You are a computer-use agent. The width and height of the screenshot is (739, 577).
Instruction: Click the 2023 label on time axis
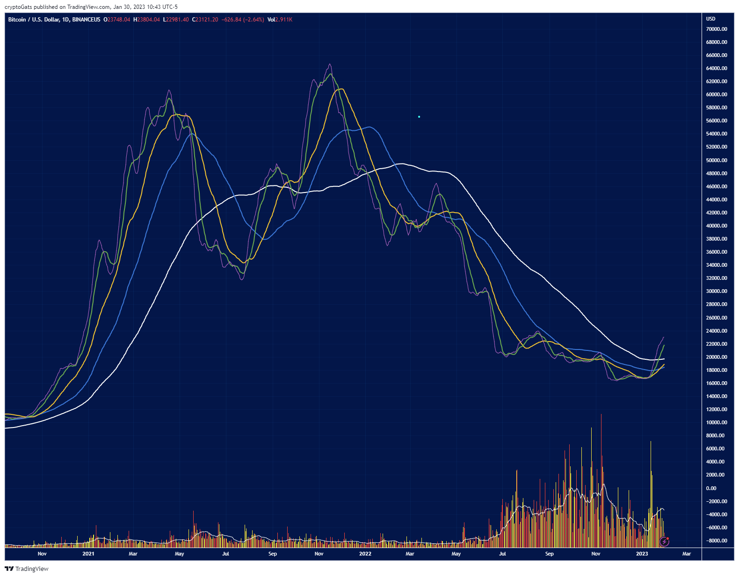click(x=642, y=554)
